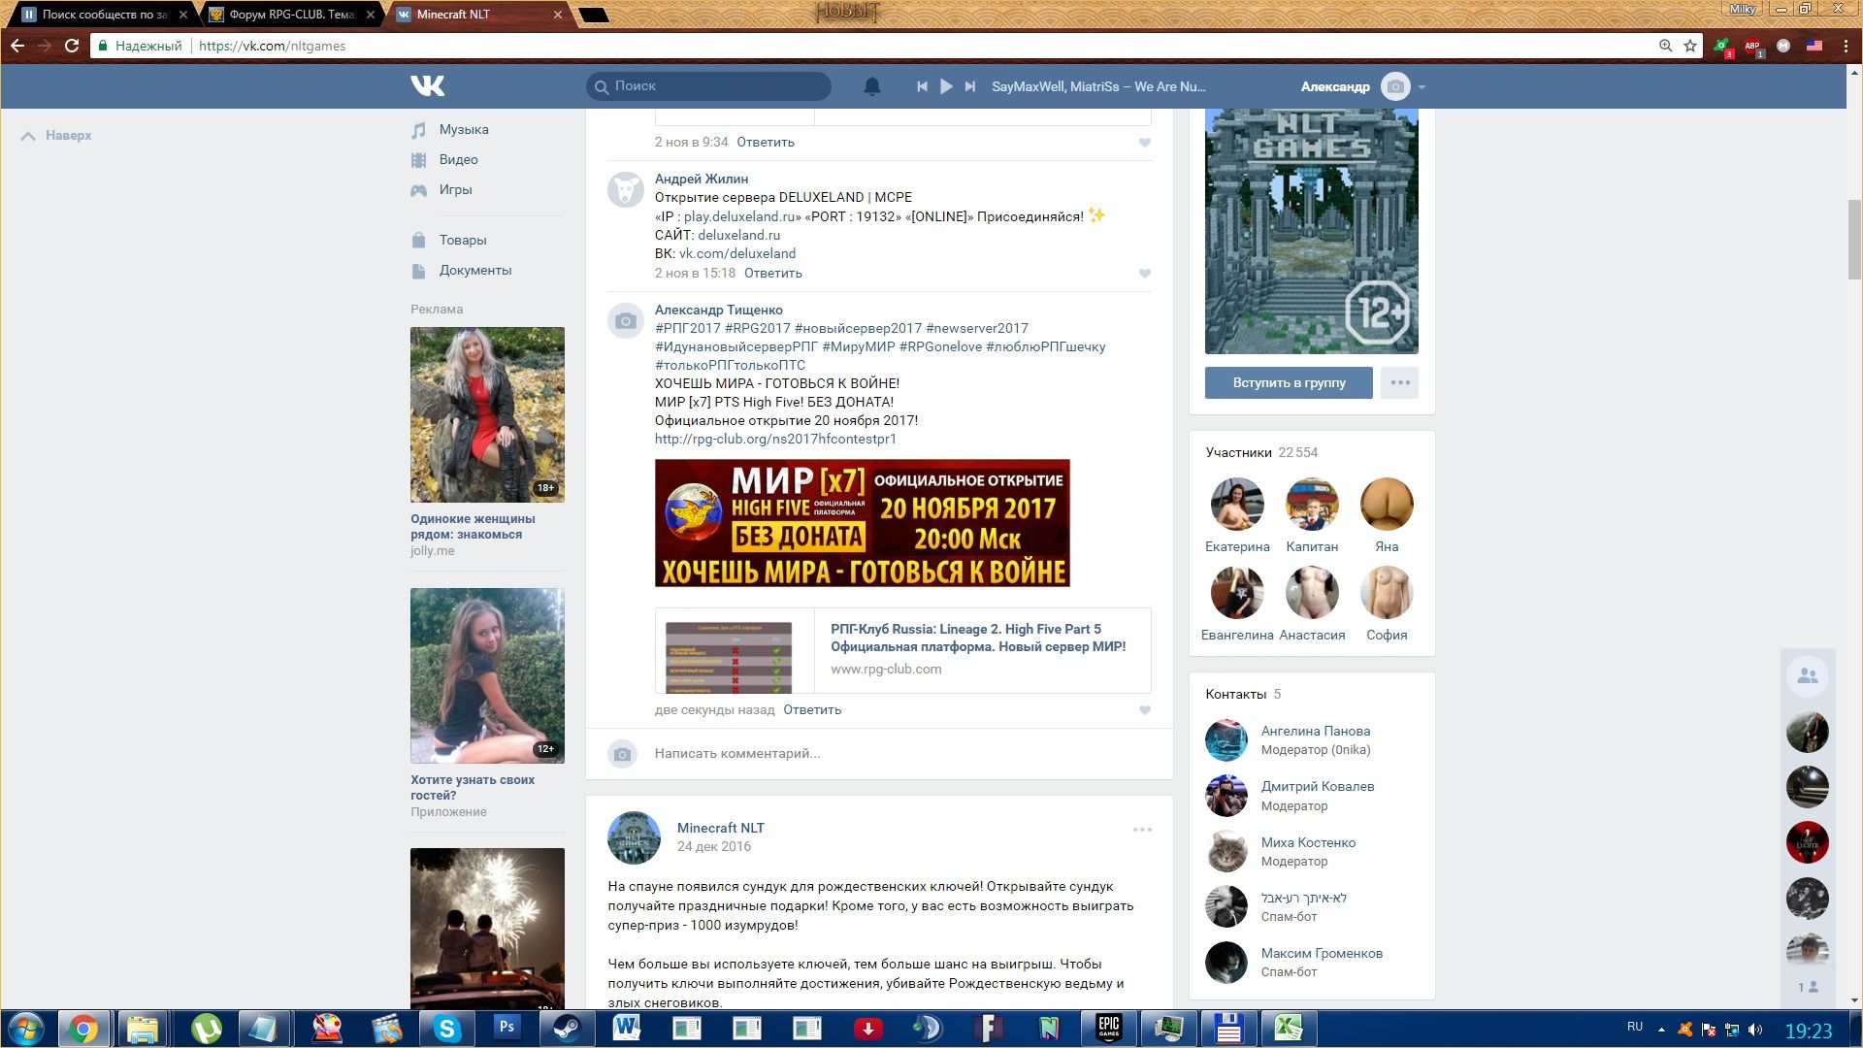Like Александр Тищенко's comment with heart
The height and width of the screenshot is (1048, 1863).
[1145, 710]
